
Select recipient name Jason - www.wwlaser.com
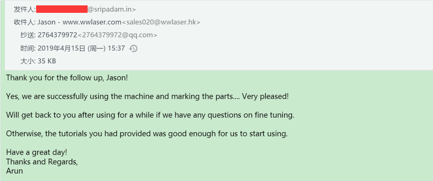click(x=80, y=22)
